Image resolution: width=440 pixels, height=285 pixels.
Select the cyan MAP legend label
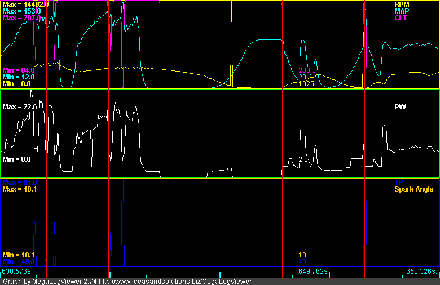tap(401, 11)
